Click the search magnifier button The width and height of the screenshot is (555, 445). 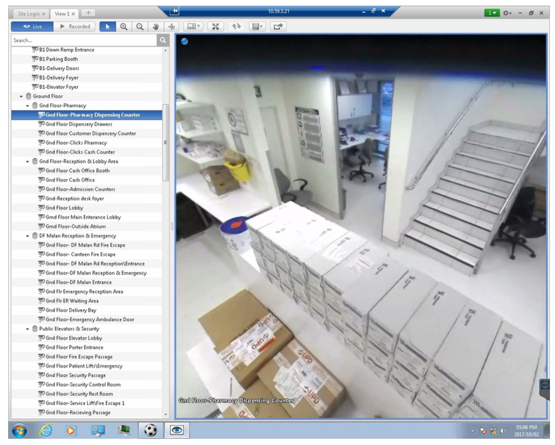coord(163,40)
